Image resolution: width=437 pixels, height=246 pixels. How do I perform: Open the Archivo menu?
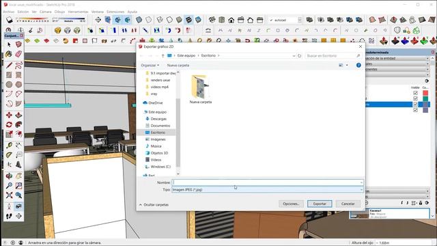8,12
